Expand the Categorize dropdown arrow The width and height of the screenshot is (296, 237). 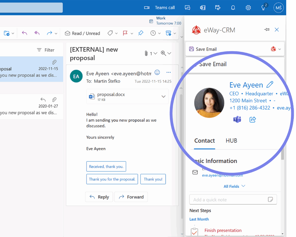[116, 34]
